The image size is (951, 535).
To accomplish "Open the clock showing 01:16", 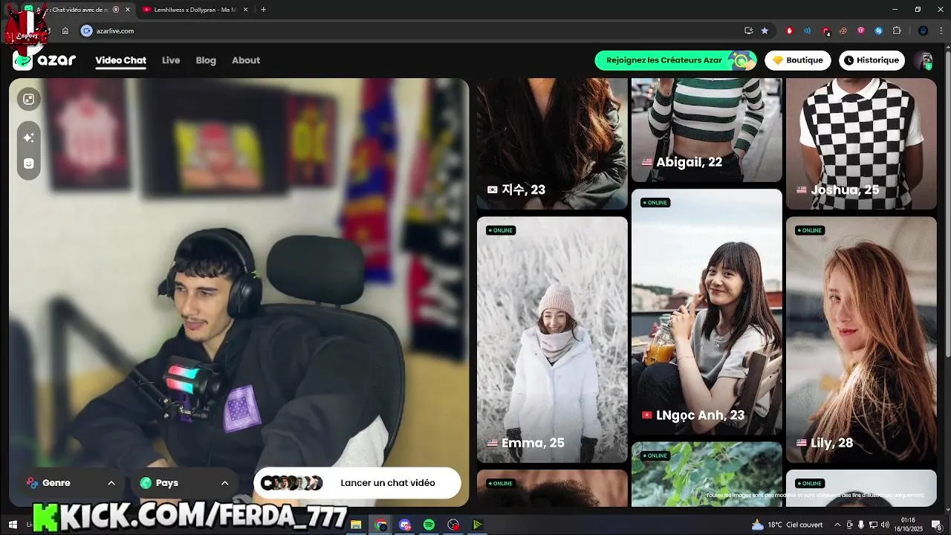I will (x=908, y=525).
